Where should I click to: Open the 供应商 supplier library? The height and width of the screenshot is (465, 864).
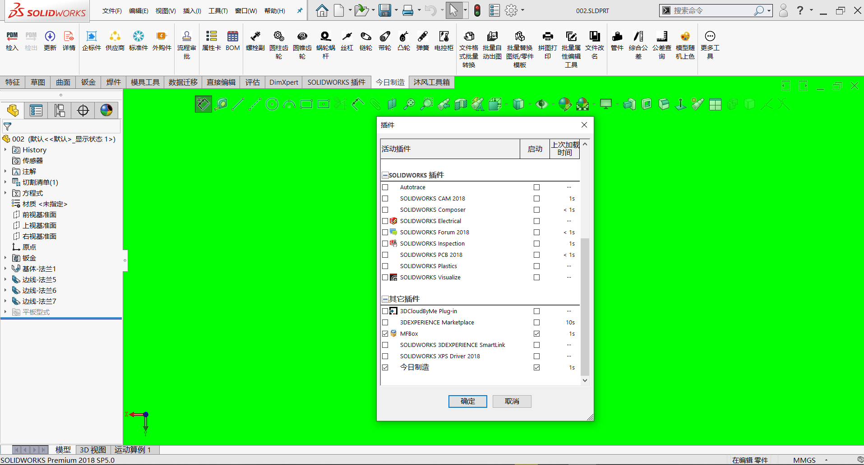(x=115, y=41)
